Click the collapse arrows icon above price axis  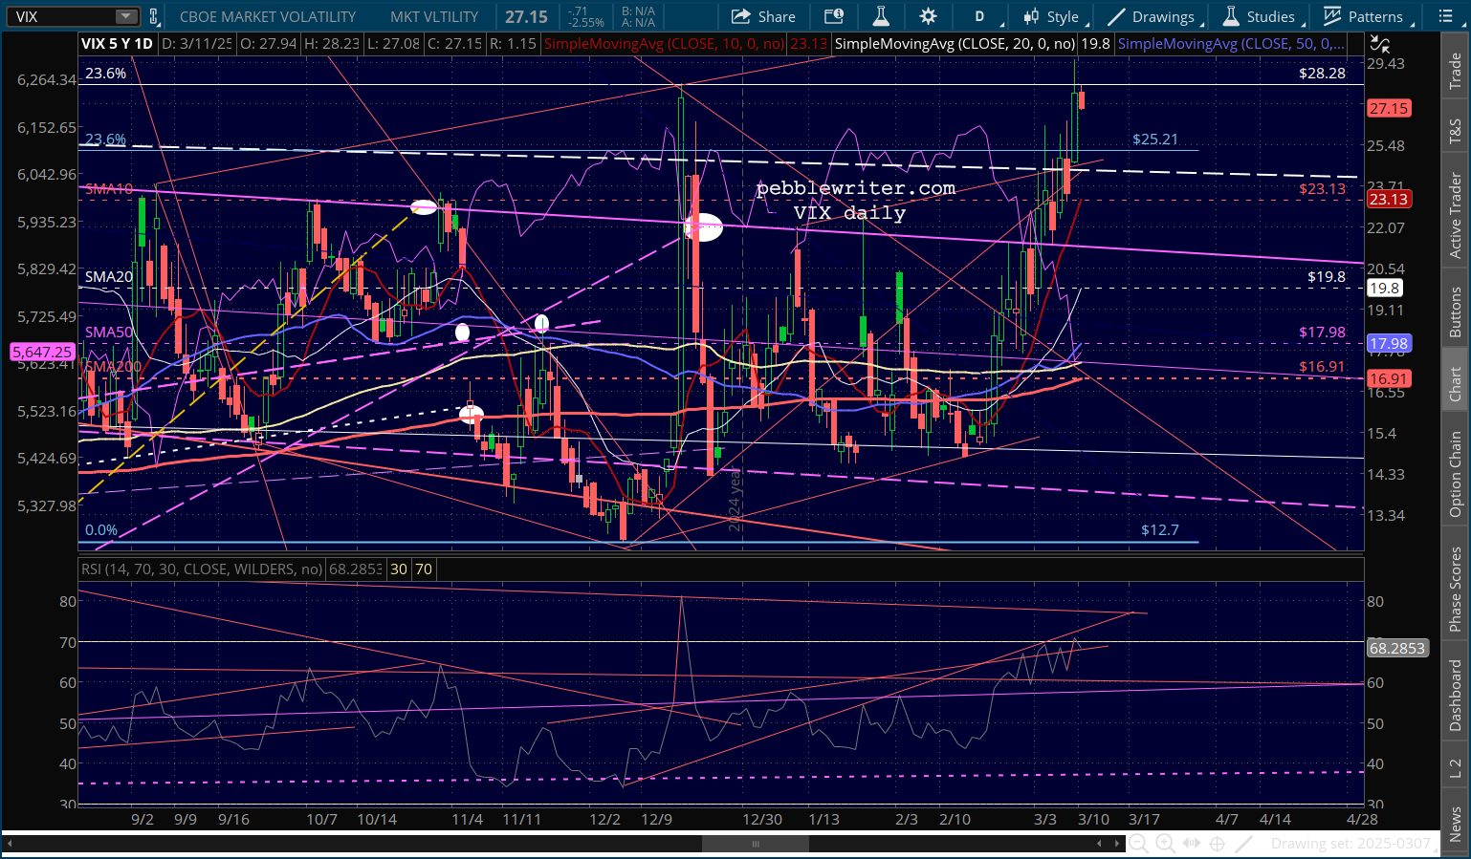click(1380, 44)
